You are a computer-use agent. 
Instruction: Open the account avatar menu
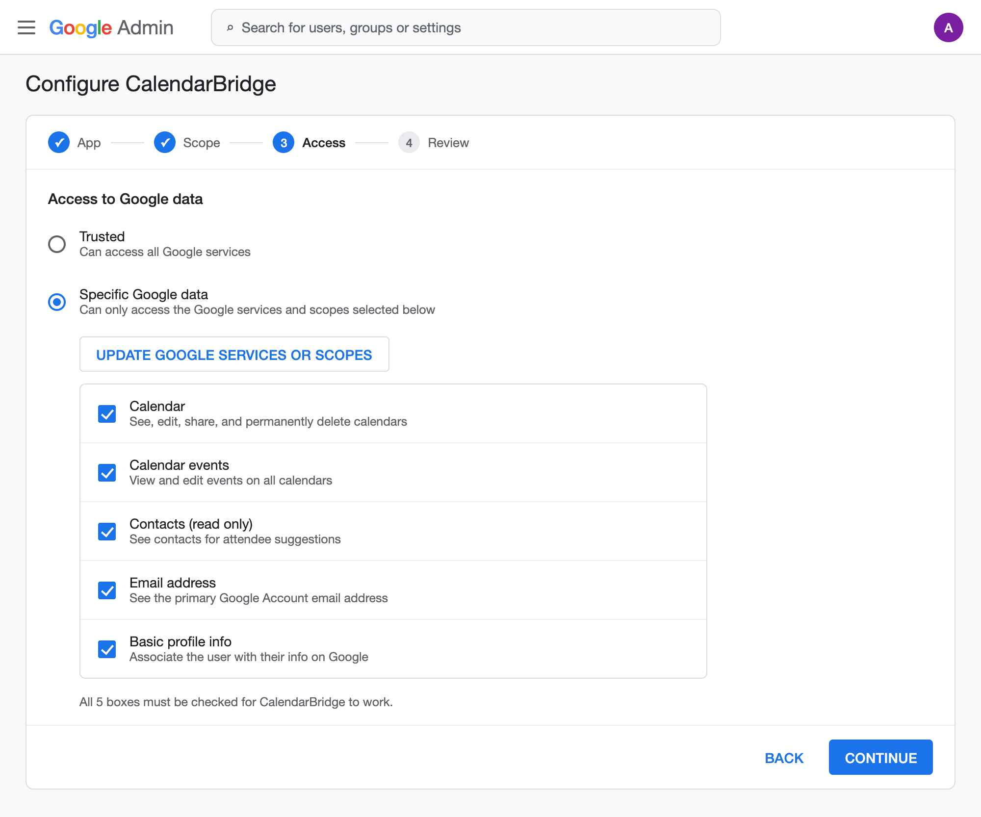tap(948, 27)
